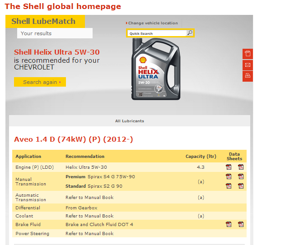The image size is (299, 245).
Task: Click the Helix Ultra 5W-30 recommendation cell
Action: coord(86,167)
